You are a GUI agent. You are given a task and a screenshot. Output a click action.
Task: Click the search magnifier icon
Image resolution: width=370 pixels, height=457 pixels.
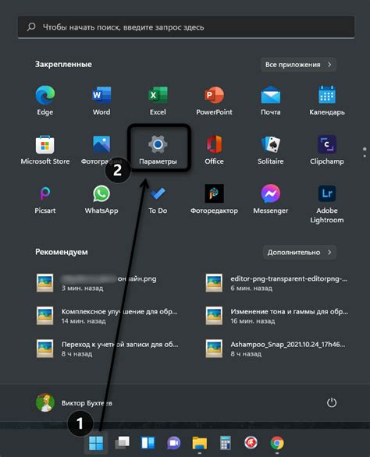pos(31,27)
